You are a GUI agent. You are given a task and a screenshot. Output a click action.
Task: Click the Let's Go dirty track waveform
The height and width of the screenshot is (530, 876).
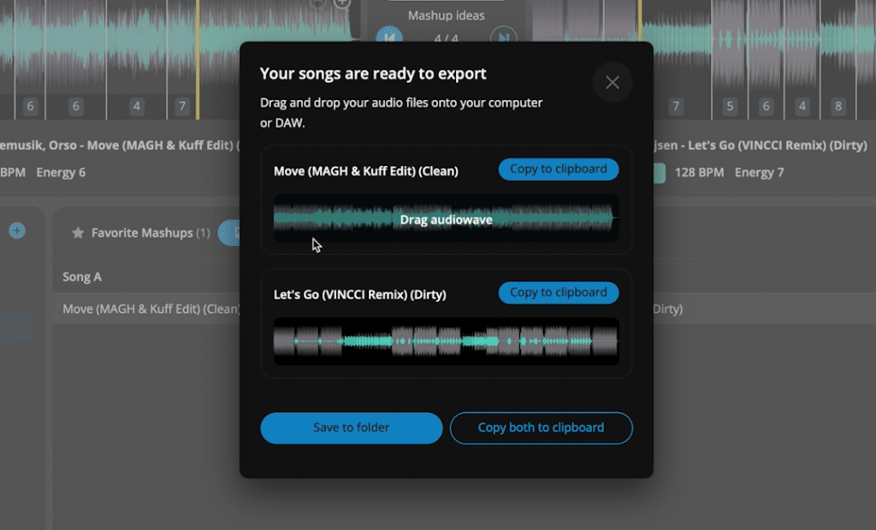coord(446,342)
